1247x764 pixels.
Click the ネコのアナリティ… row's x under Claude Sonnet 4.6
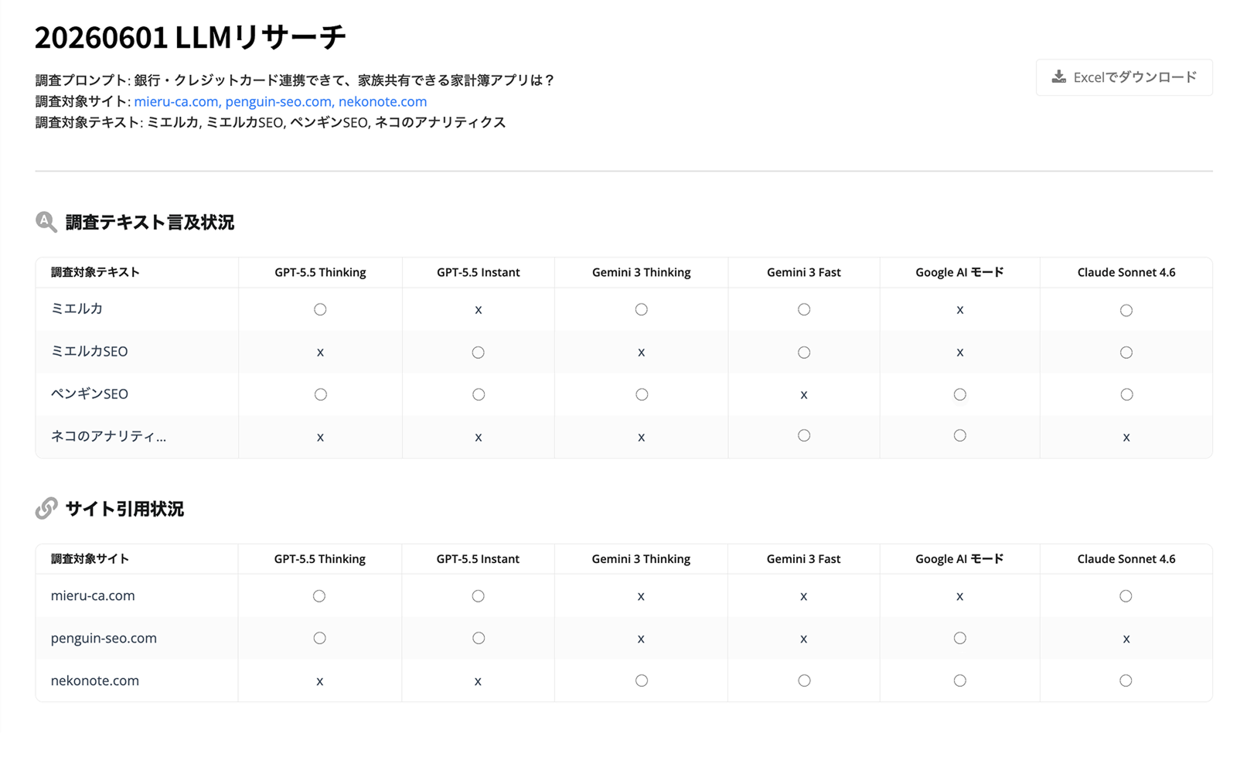pos(1126,438)
